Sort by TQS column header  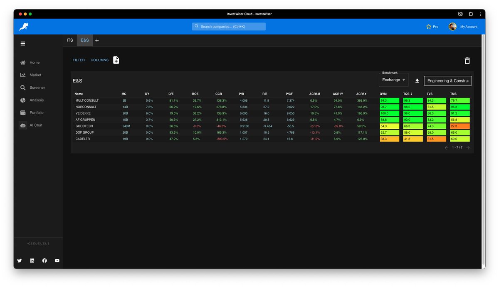408,94
